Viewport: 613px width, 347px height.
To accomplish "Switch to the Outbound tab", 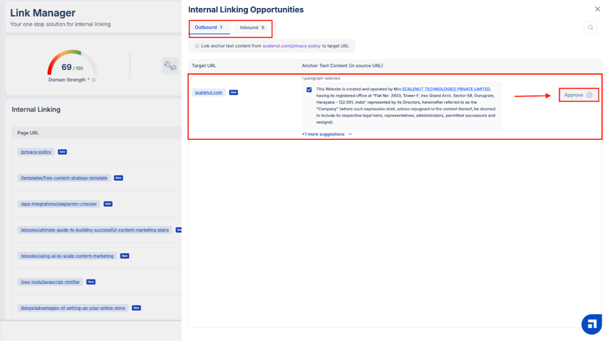I will click(209, 27).
